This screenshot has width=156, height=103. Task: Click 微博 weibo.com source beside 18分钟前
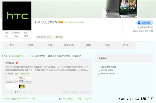click(x=22, y=99)
